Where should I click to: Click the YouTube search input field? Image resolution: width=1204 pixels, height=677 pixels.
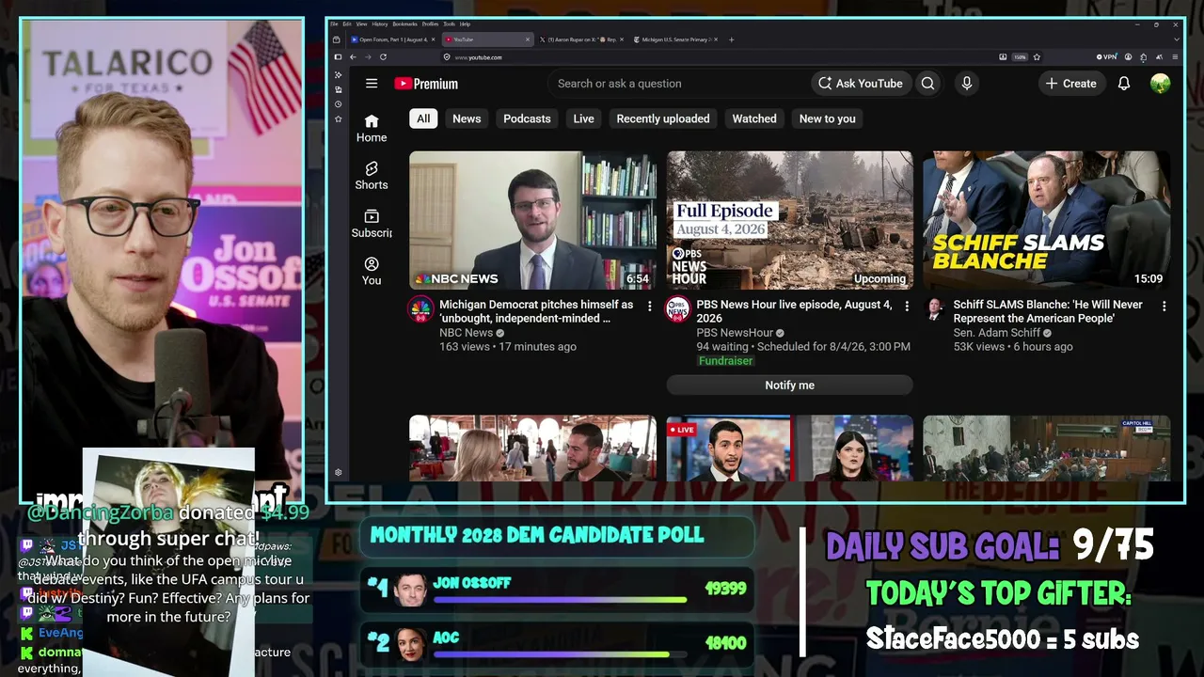click(x=677, y=84)
